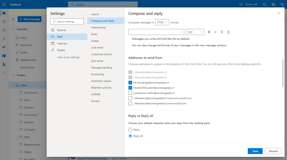Open the font family dropdown
The image size is (287, 160).
(x=156, y=32)
